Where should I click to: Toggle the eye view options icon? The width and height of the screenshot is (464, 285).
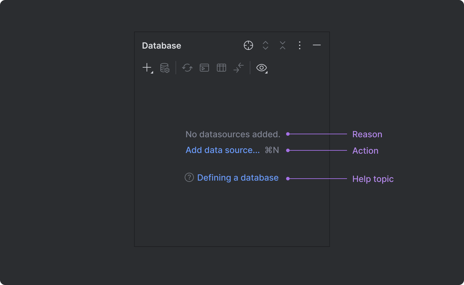point(262,68)
